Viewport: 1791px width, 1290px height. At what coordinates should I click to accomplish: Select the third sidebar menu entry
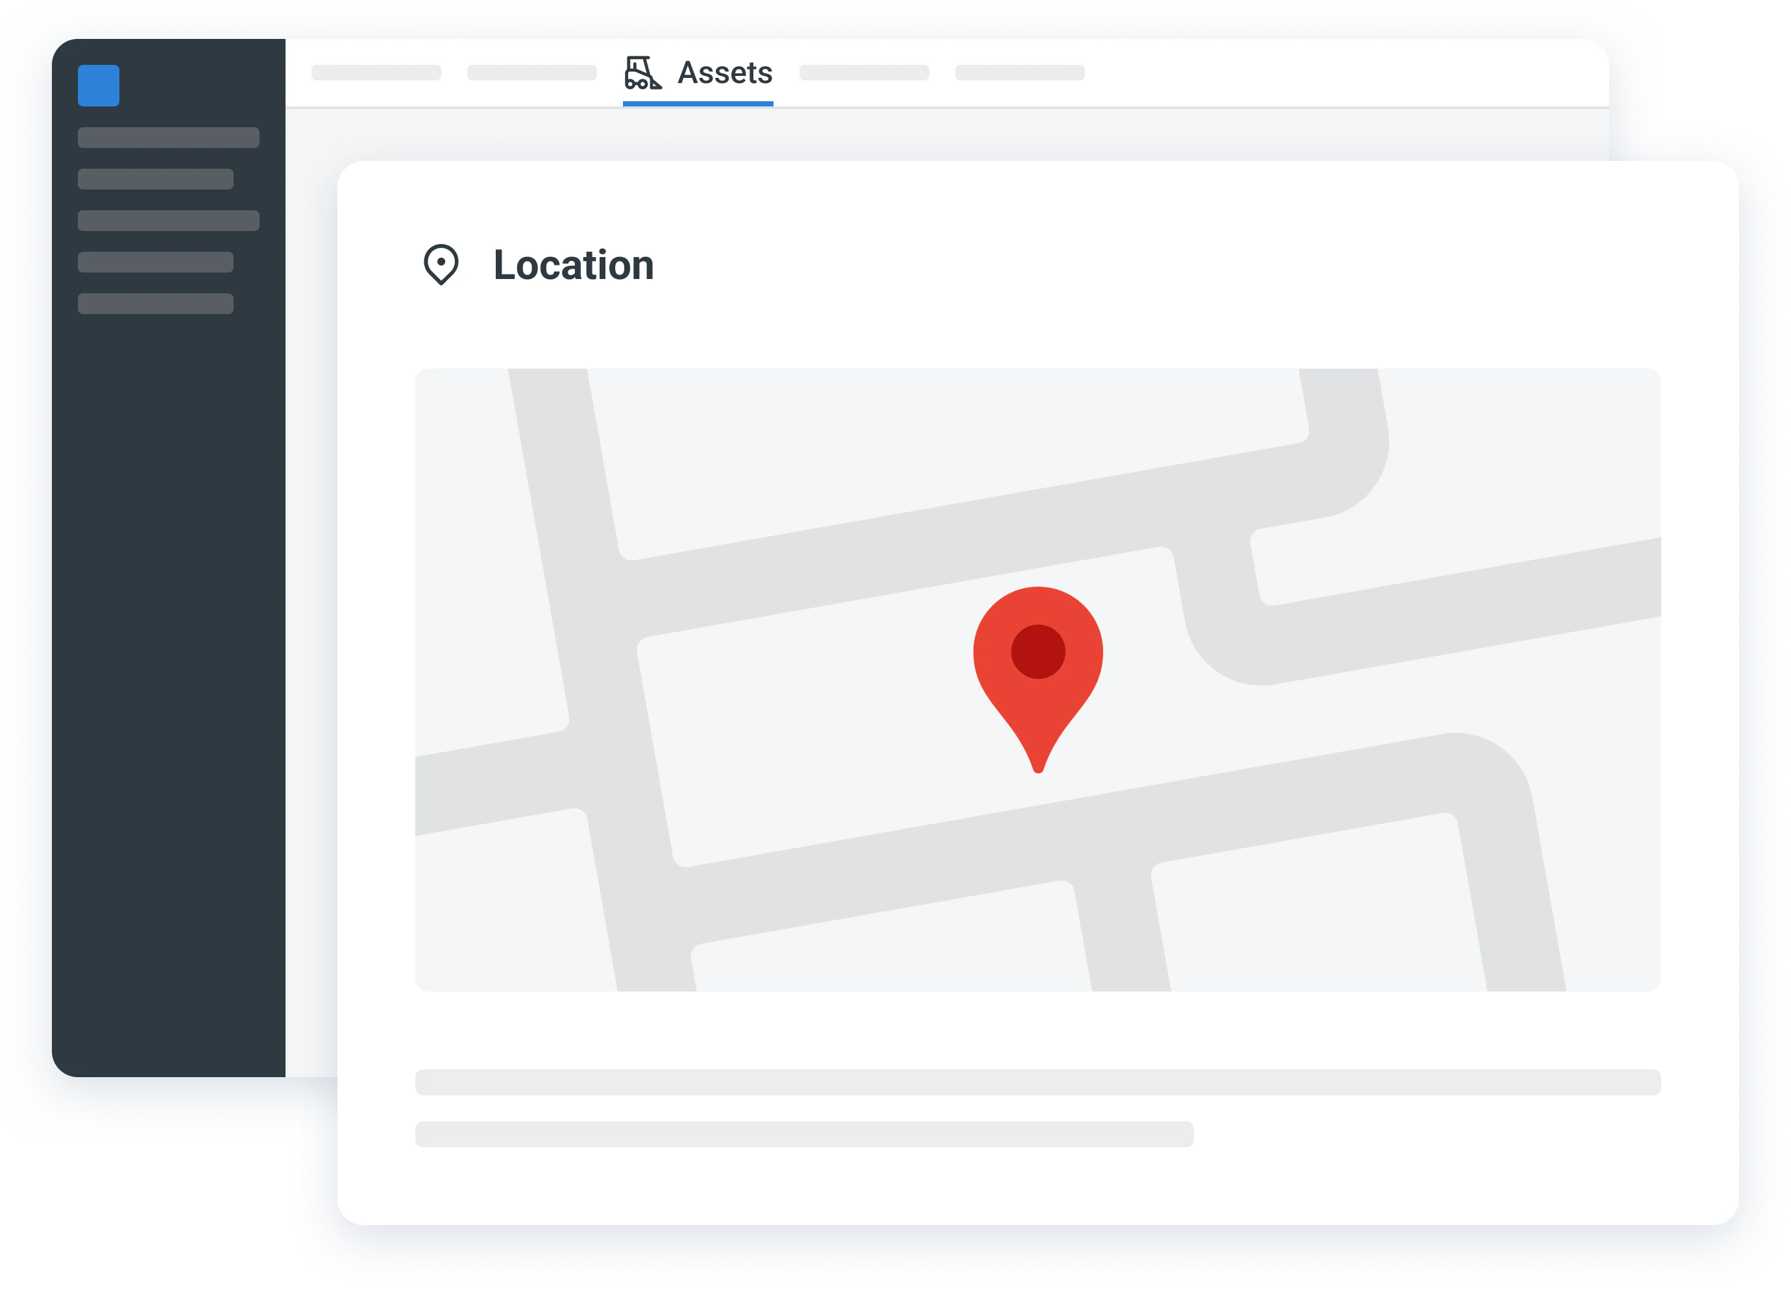point(167,221)
